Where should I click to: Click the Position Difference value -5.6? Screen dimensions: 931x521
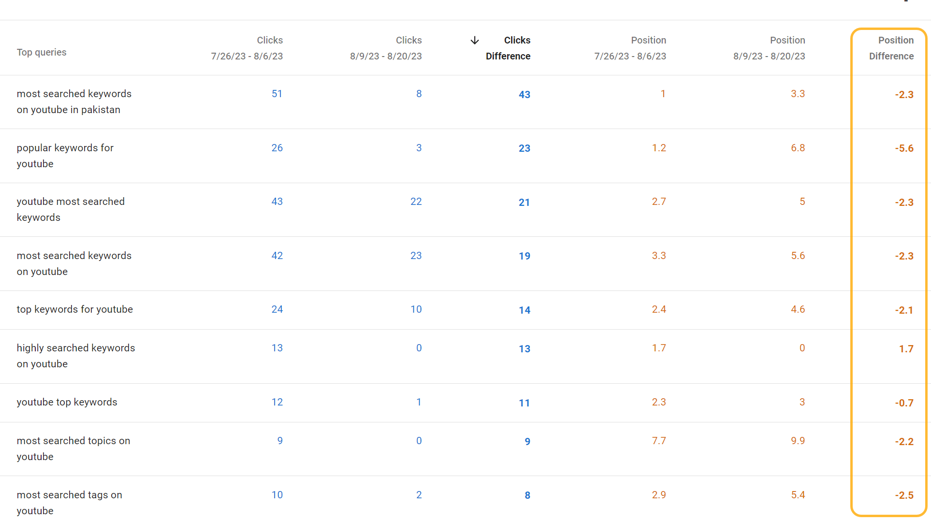tap(904, 148)
